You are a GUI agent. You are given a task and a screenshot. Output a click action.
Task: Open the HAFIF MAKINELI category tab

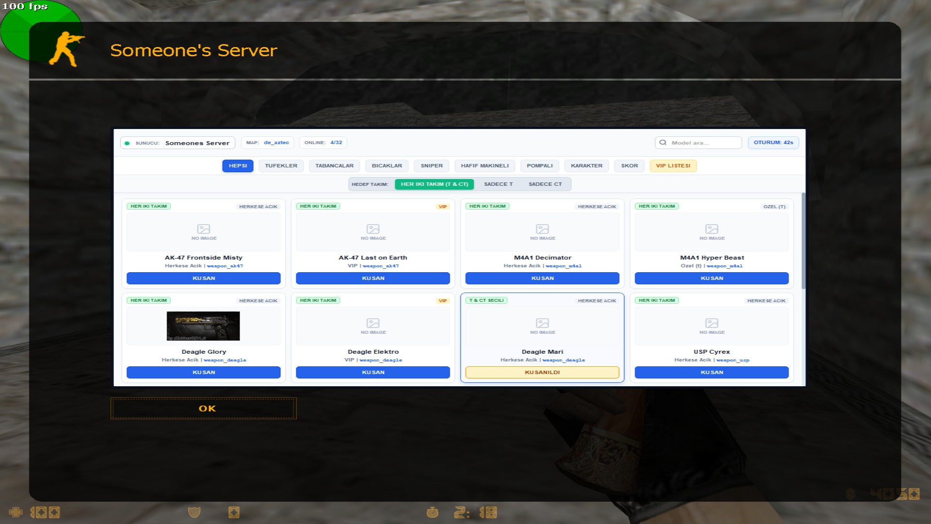[x=485, y=166]
